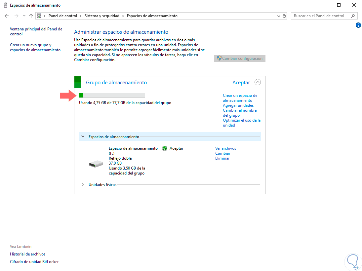The height and width of the screenshot is (271, 362).
Task: Expand Unidades físicas section
Action: click(83, 185)
